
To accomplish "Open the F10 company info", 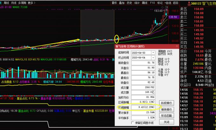I will point(152,3).
